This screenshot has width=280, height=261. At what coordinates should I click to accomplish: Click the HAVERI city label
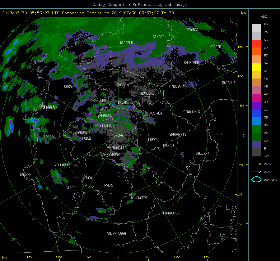pos(108,185)
